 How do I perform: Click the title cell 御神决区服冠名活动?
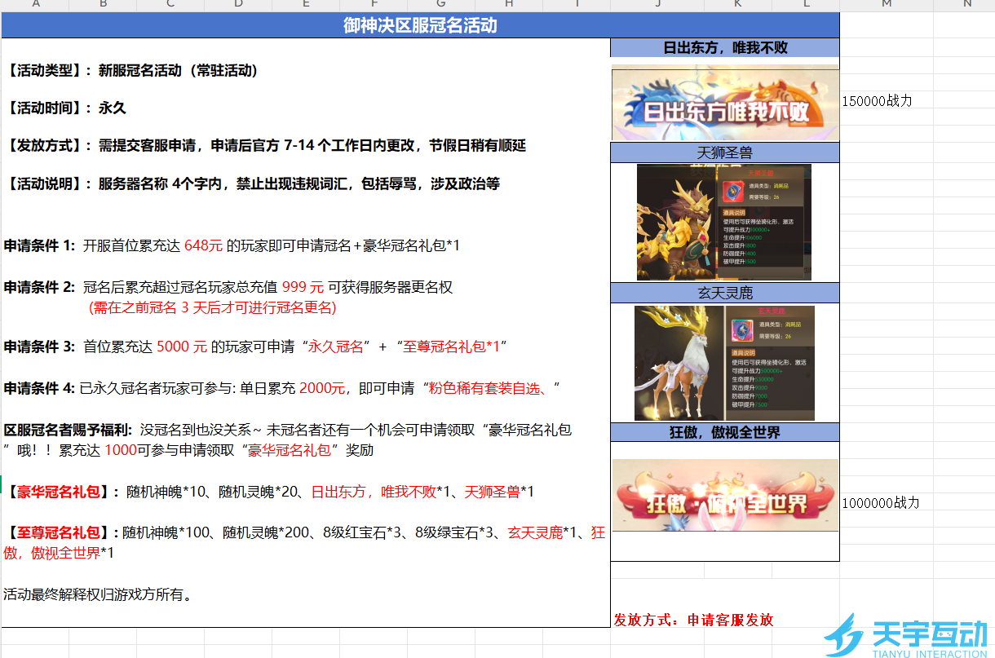(420, 25)
